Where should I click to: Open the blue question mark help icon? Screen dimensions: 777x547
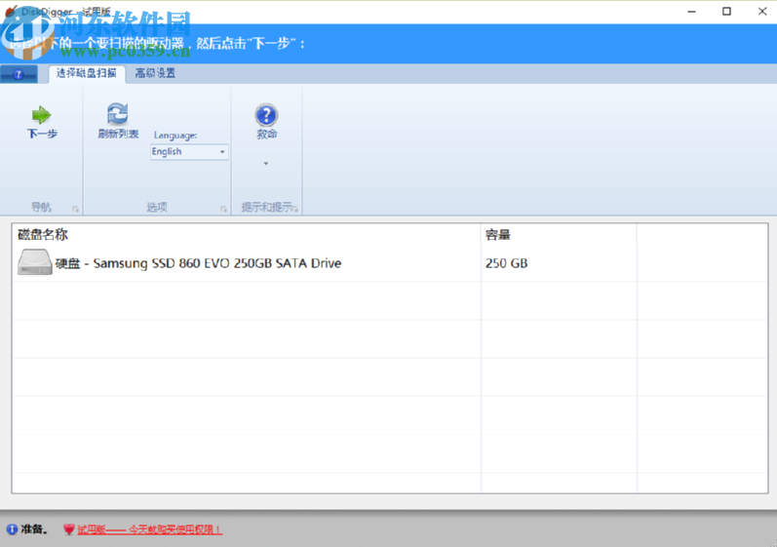266,115
